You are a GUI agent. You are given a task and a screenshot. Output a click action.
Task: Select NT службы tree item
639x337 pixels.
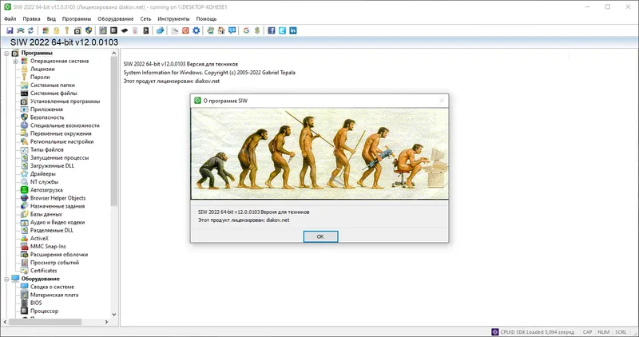click(x=44, y=182)
